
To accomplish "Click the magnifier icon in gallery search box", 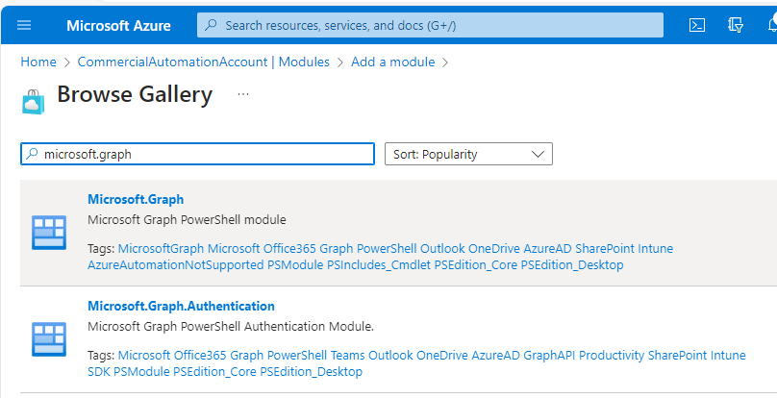I will pos(33,154).
